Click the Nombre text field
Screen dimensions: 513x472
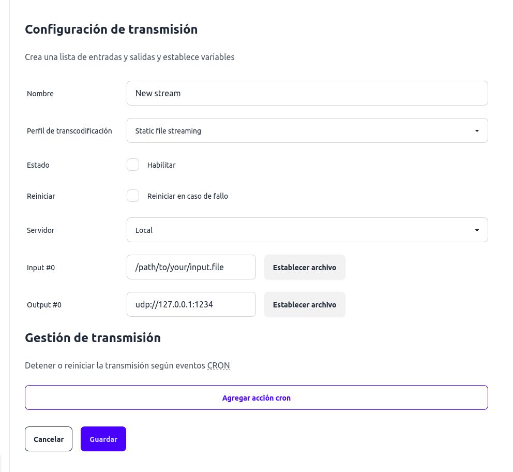[307, 93]
